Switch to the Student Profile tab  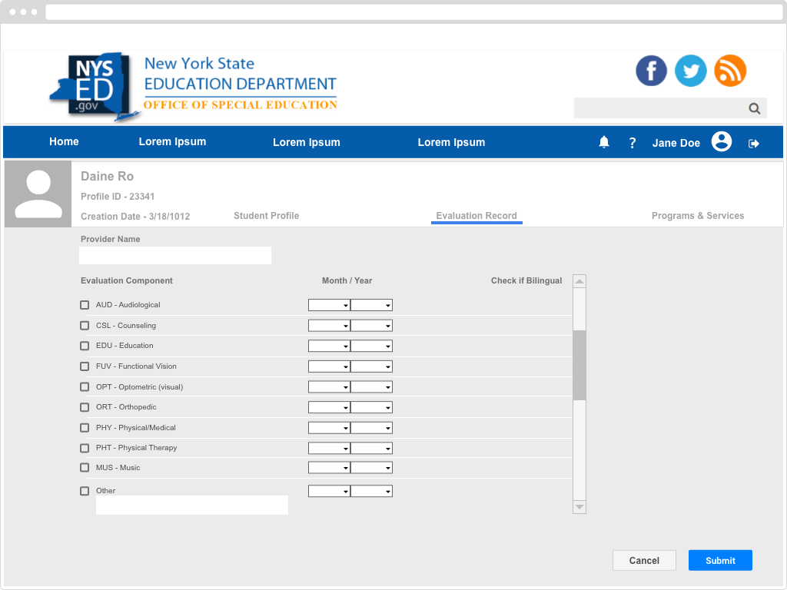(266, 216)
